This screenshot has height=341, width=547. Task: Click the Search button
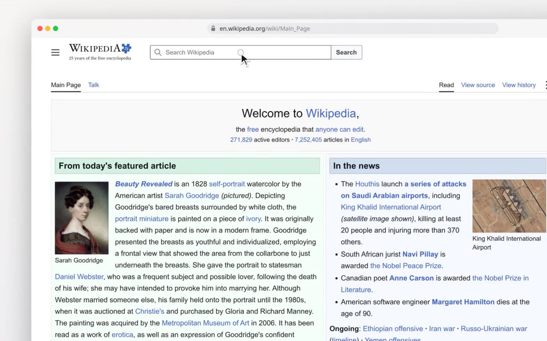click(x=346, y=52)
